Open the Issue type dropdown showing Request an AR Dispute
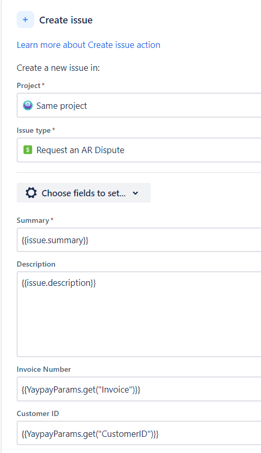Screen dimensions: 261x453 point(139,150)
